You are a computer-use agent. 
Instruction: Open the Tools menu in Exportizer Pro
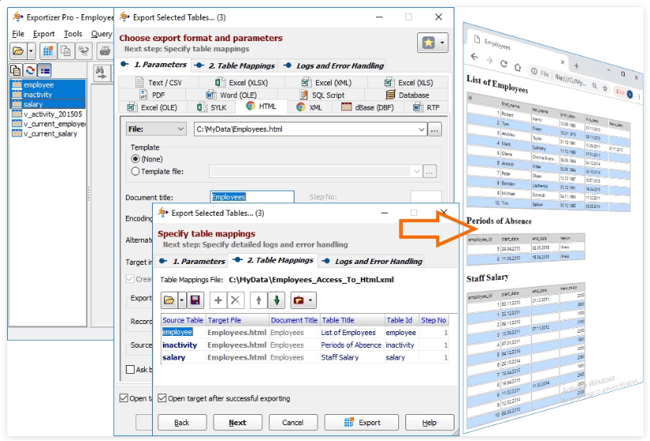coord(73,34)
